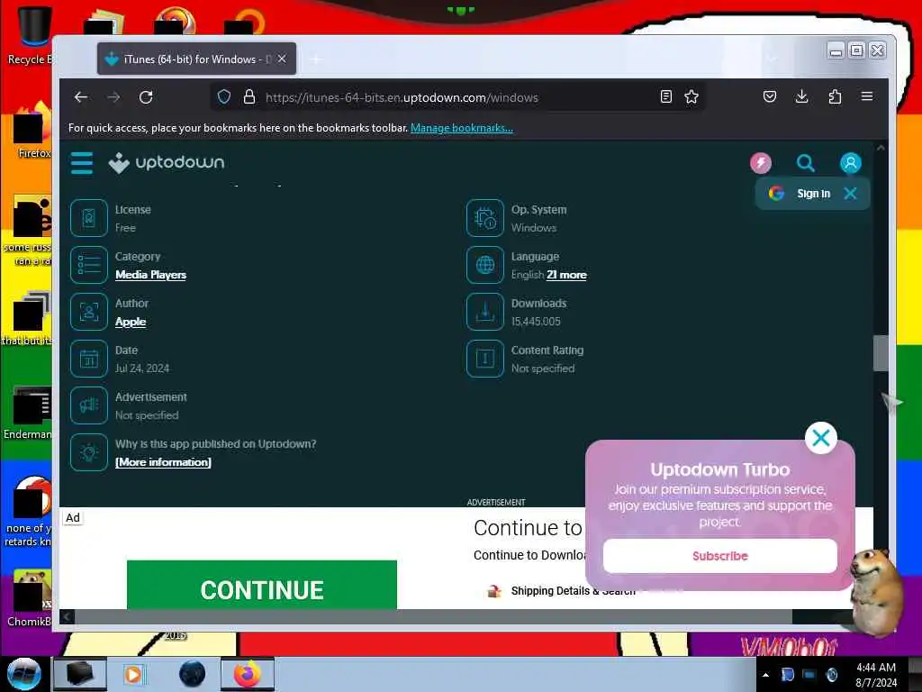
Task: Click the Content Rating icon
Action: (x=485, y=359)
